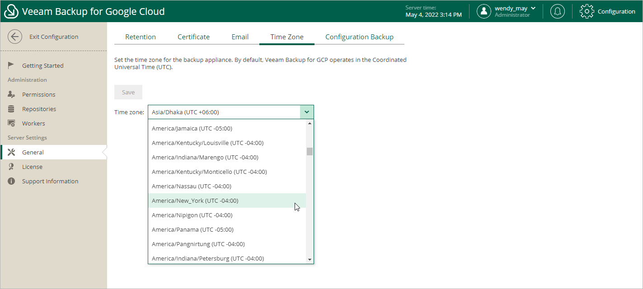Viewport: 643px width, 289px height.
Task: Click the Getting Started flag icon
Action: [x=11, y=65]
